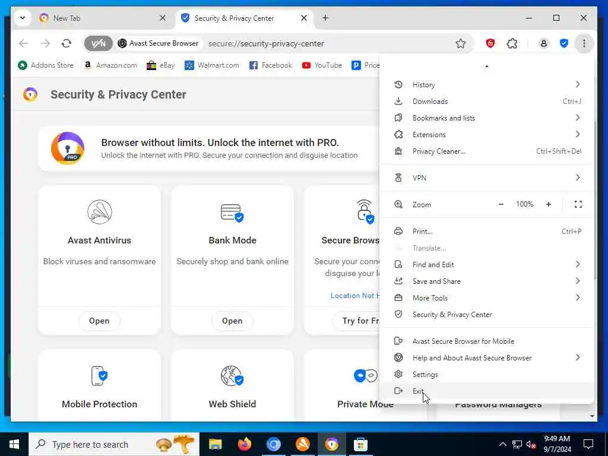Viewport: 608px width, 456px height.
Task: Open the eBay bookmark
Action: point(160,65)
